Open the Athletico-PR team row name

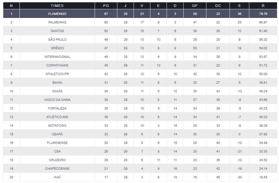(57, 74)
